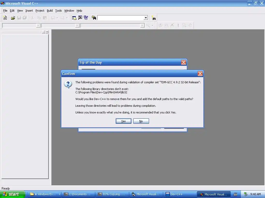This screenshot has height=198, width=265.
Task: Close the Confirm dialog with X
Action: tap(200, 73)
